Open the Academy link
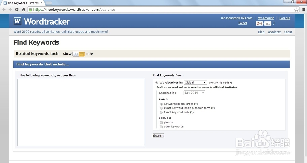Viewport: 307px width, 163px height. point(274,32)
